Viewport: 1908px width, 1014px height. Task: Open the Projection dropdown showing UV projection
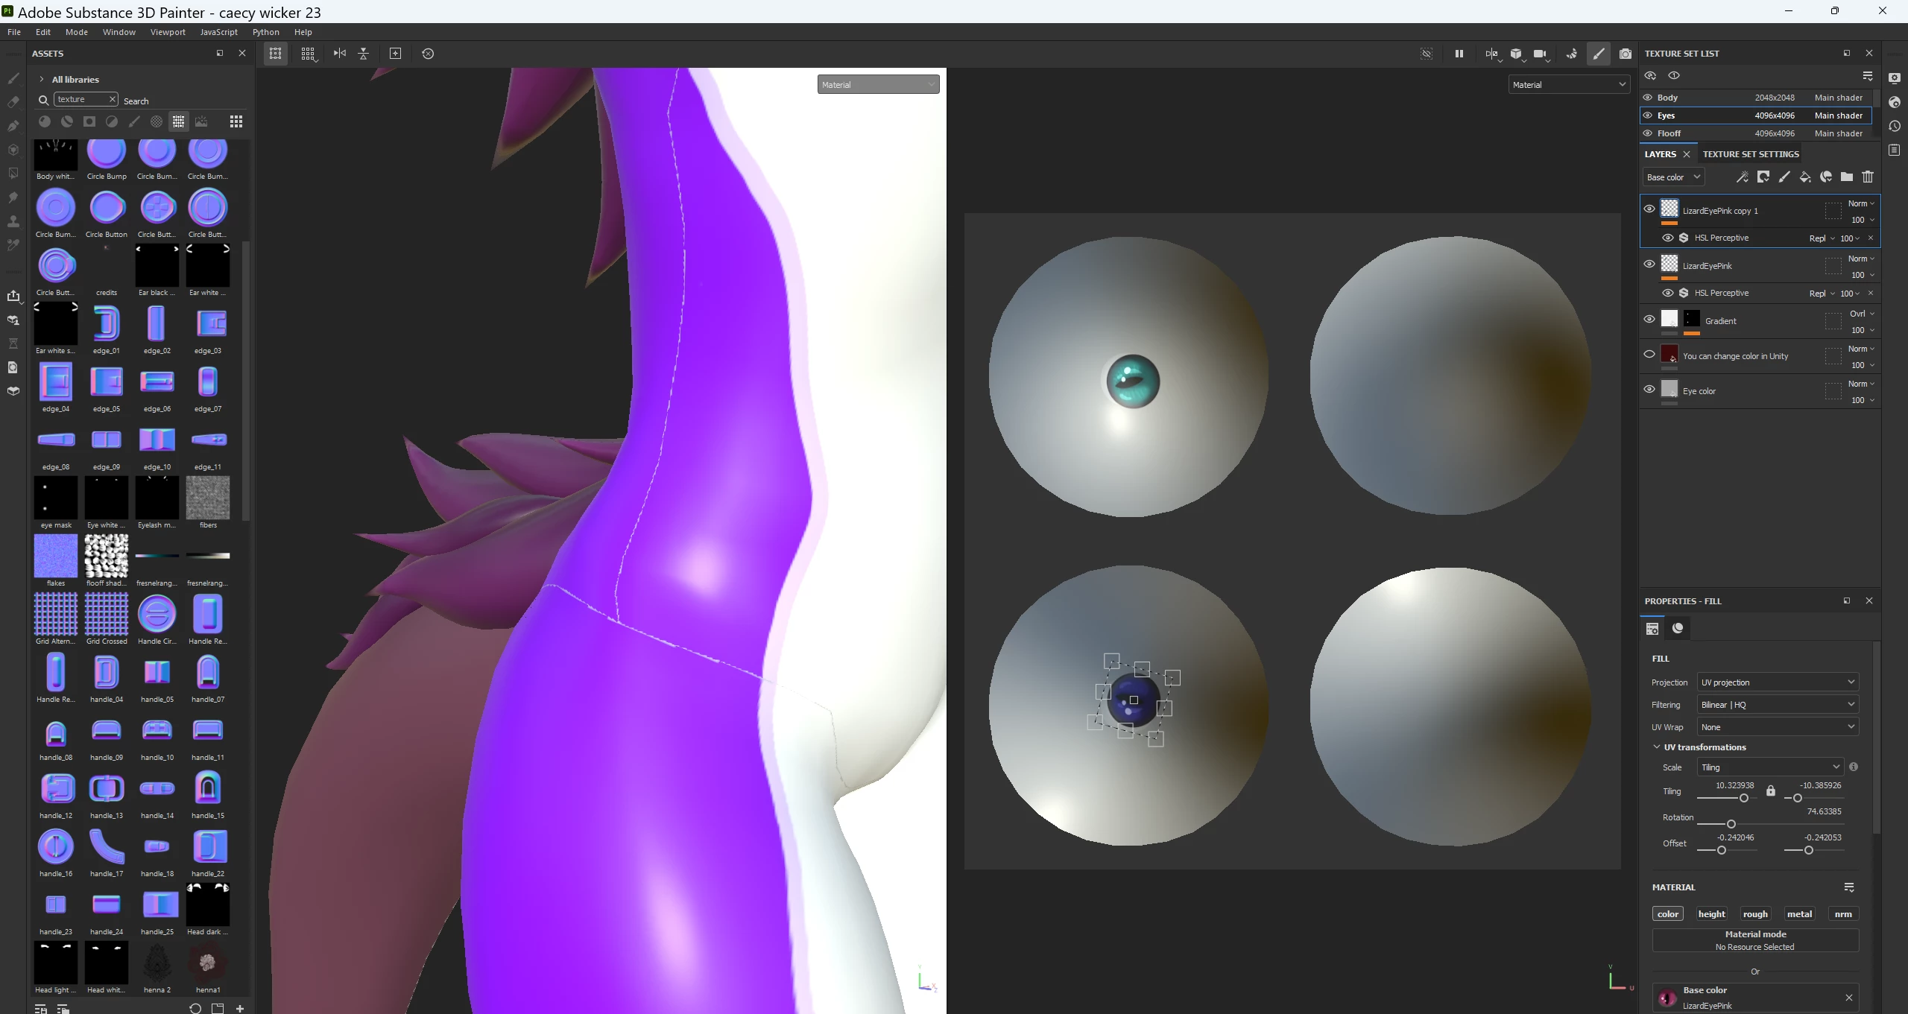(x=1777, y=682)
